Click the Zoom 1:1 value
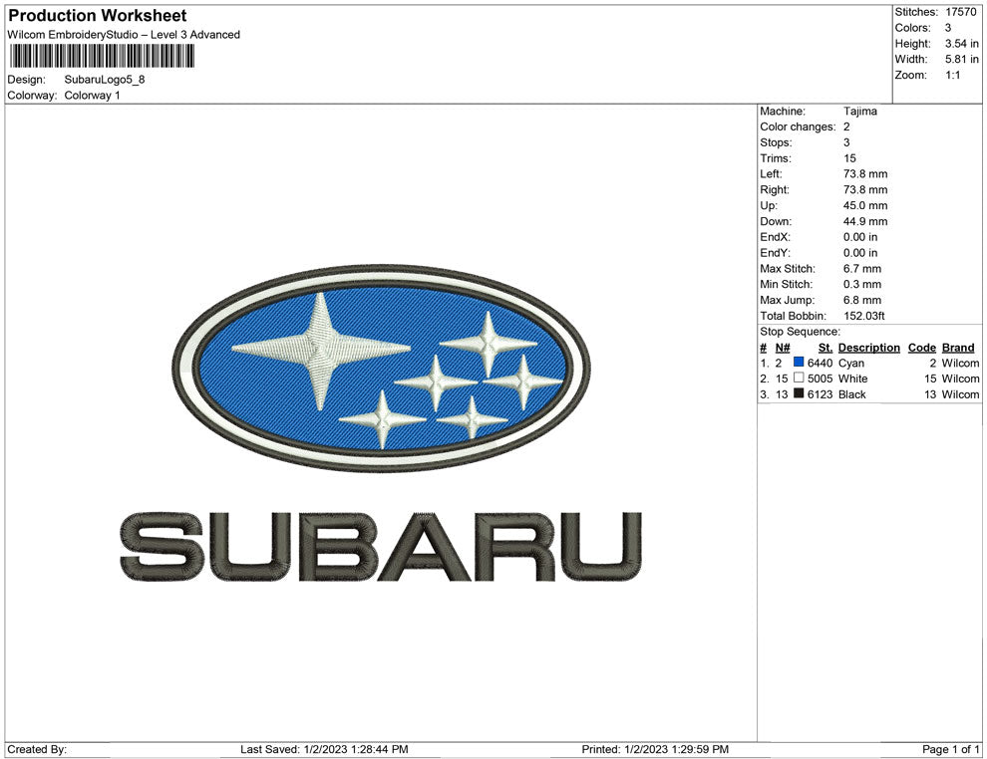The height and width of the screenshot is (759, 987). point(953,74)
